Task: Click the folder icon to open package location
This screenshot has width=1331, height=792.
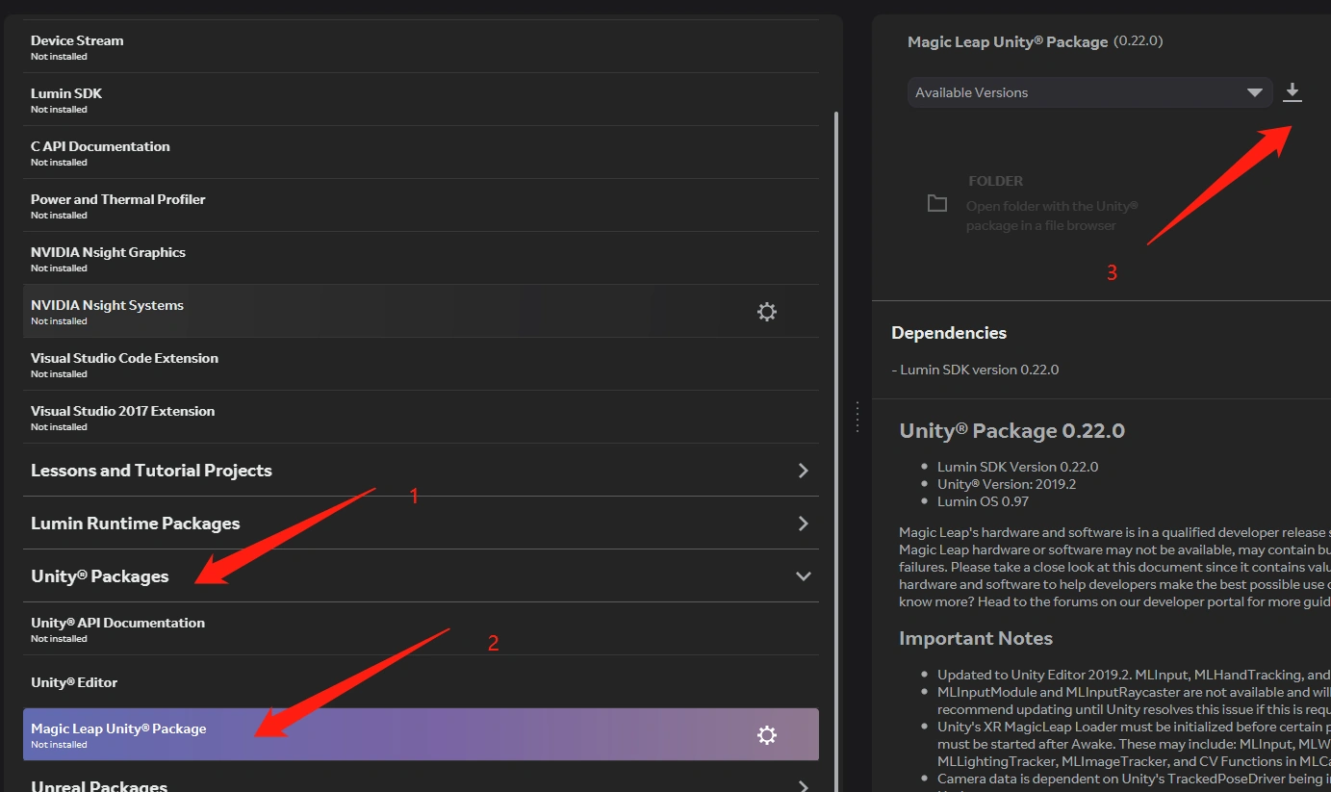Action: pos(936,204)
